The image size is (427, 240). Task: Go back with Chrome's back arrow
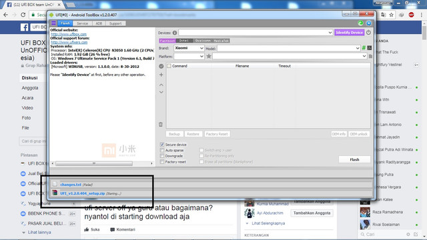tap(5, 15)
